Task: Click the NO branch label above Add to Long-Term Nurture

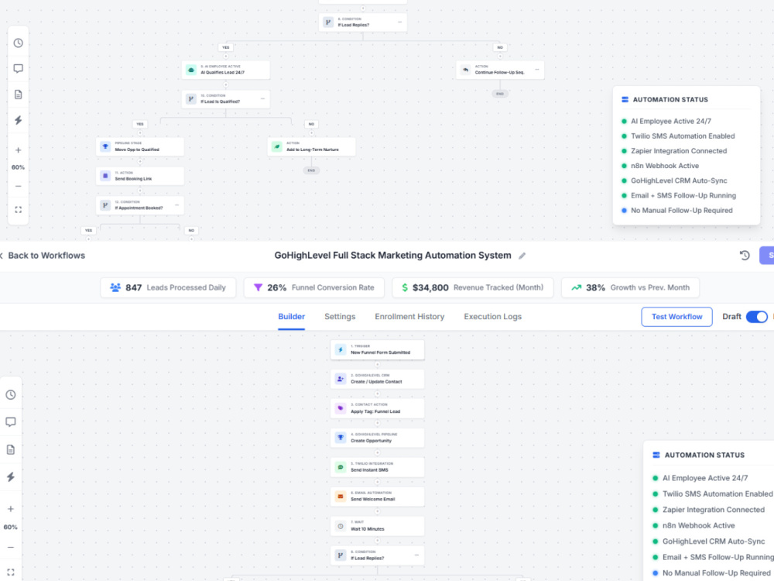Action: point(311,124)
